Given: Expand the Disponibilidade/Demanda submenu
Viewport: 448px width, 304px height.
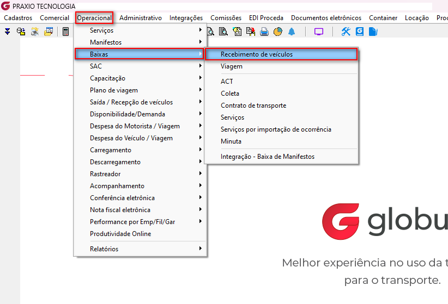Looking at the screenshot, I should pyautogui.click(x=140, y=114).
